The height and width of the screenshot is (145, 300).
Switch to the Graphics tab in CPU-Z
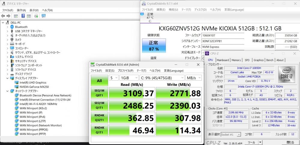tap(259, 60)
